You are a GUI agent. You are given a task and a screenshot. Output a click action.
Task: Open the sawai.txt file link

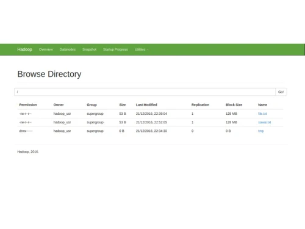pyautogui.click(x=265, y=122)
